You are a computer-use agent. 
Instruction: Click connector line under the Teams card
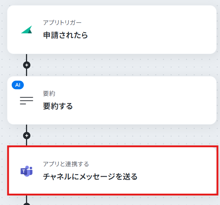click(x=26, y=199)
